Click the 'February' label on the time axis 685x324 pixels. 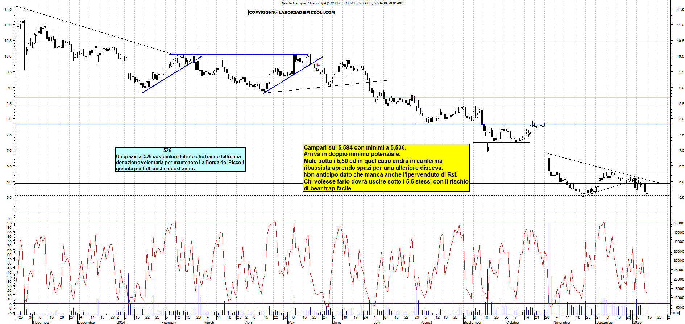(169, 322)
